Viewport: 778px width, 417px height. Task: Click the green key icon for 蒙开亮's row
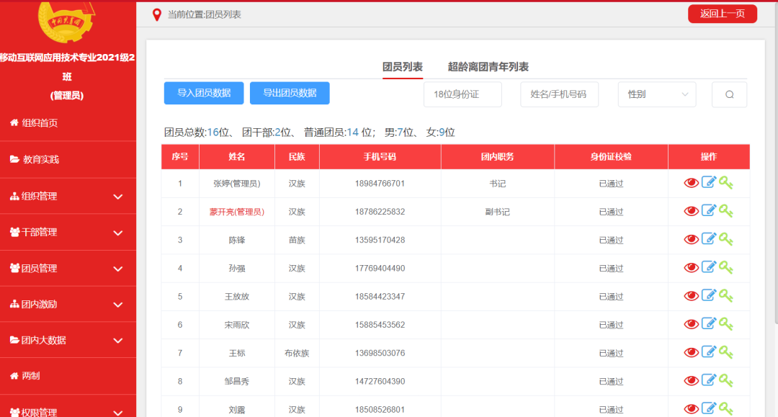point(726,211)
